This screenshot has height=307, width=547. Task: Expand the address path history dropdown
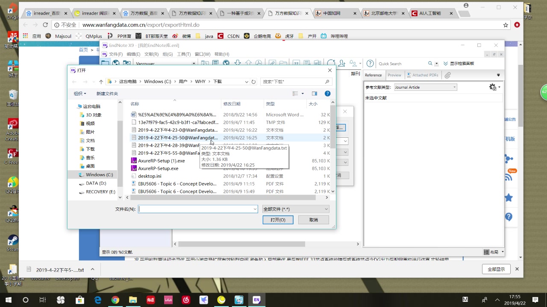tap(247, 82)
